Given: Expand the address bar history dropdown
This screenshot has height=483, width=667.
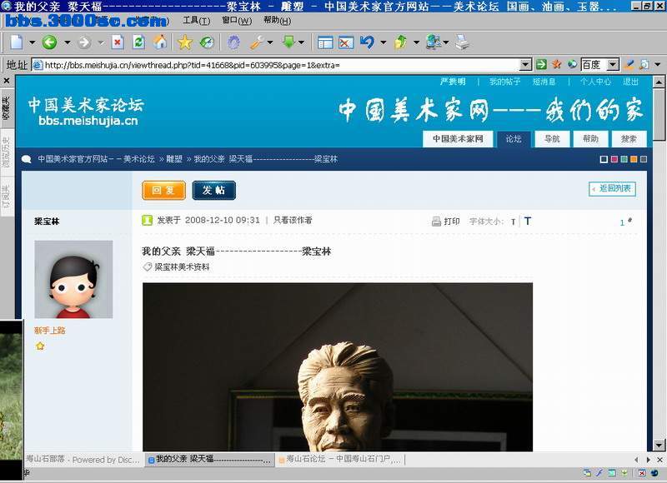Looking at the screenshot, I should coord(526,65).
